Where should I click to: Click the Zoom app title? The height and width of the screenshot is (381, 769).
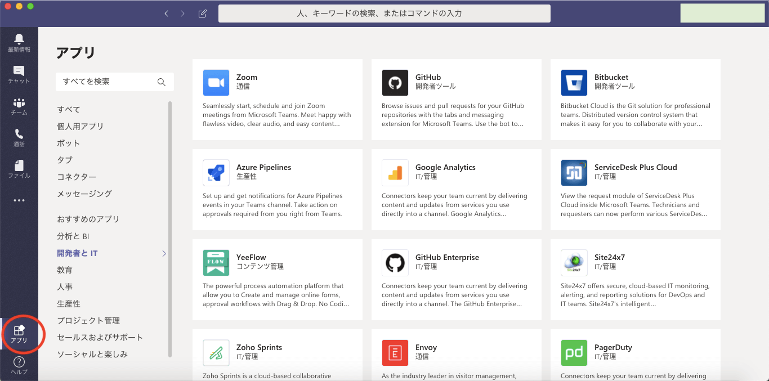247,78
